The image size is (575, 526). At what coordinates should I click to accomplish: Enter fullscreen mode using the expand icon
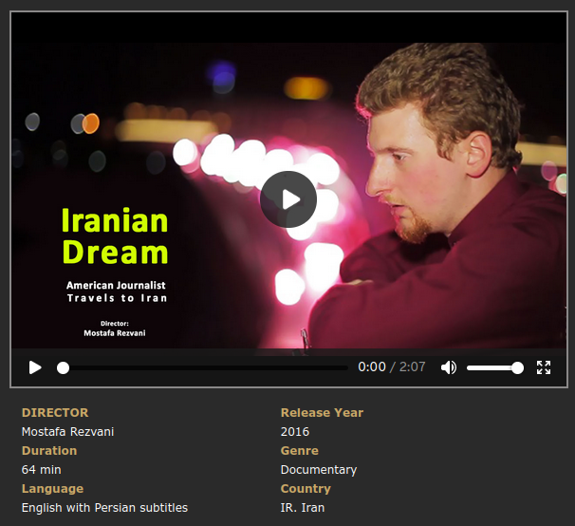click(x=544, y=367)
